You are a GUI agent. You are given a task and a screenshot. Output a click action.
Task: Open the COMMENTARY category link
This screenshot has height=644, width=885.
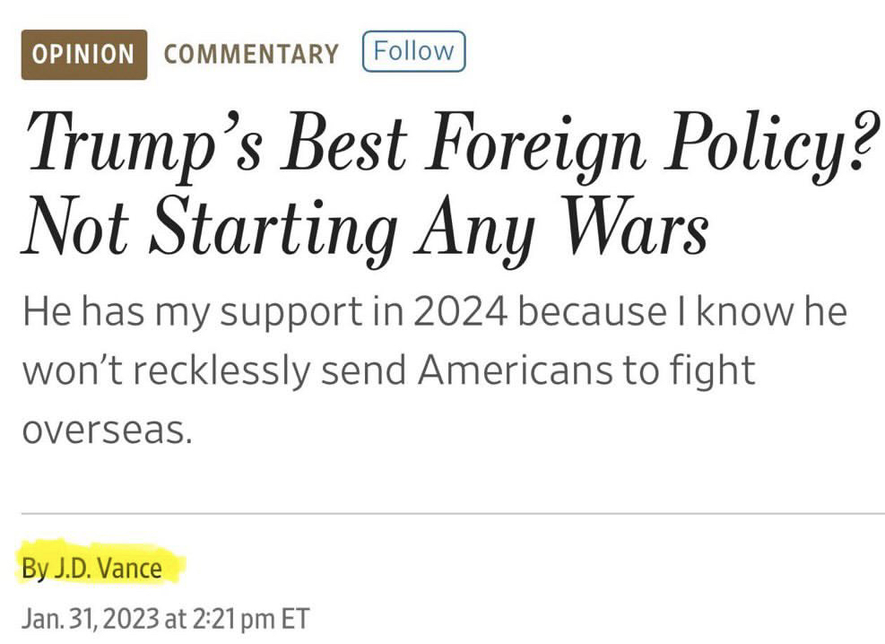click(x=251, y=54)
